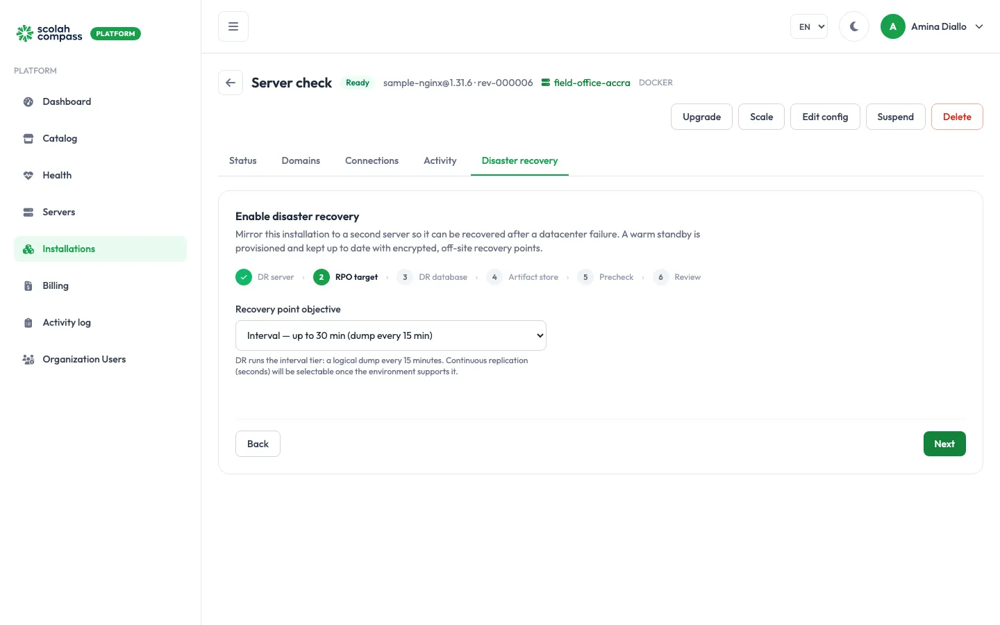Click the Activity log clipboard icon
This screenshot has height=625, width=1000.
click(28, 322)
